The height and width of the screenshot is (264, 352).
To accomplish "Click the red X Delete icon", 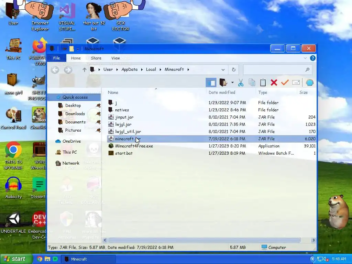I will click(x=274, y=82).
